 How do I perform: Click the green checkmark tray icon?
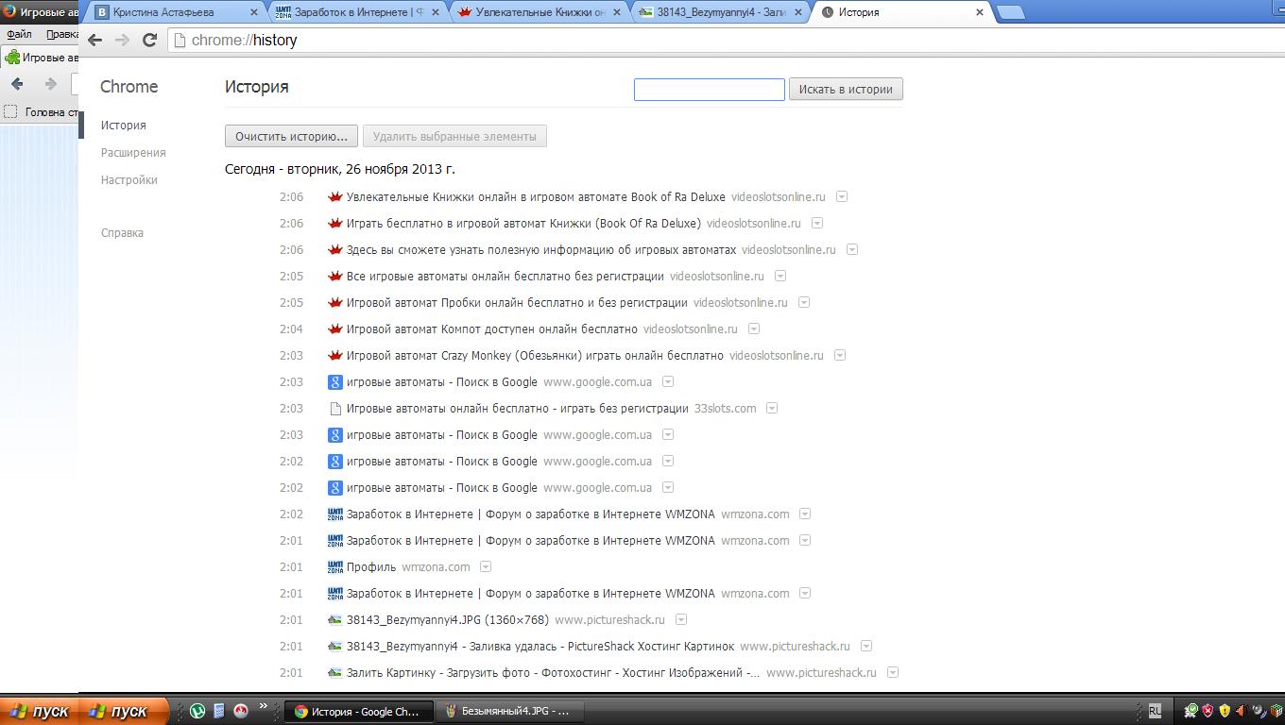click(x=1192, y=711)
